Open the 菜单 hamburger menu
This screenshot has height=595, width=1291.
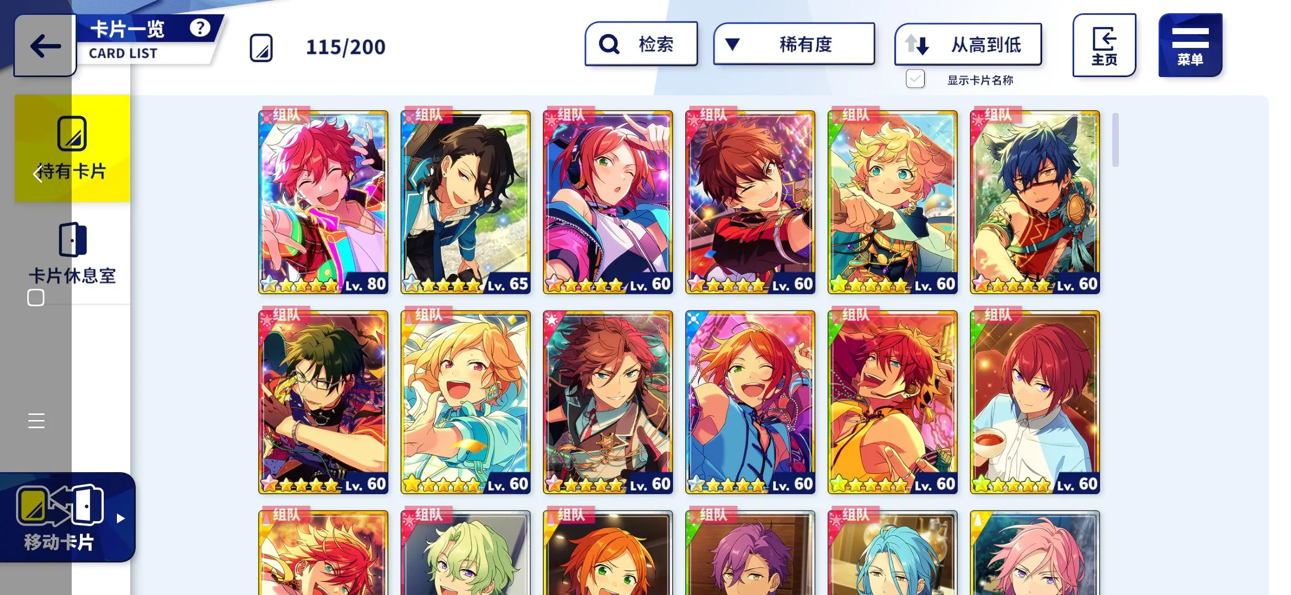pos(1190,46)
